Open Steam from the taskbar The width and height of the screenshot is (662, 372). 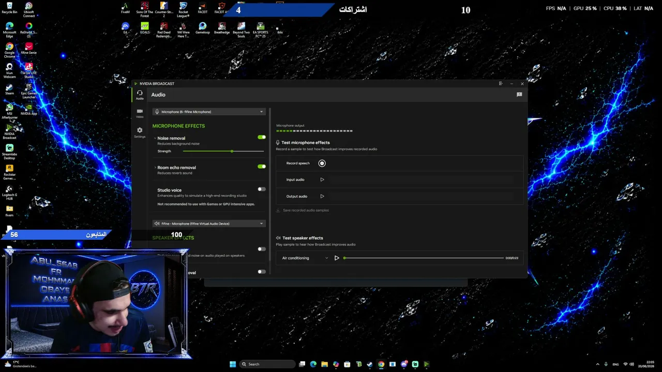[x=370, y=364]
